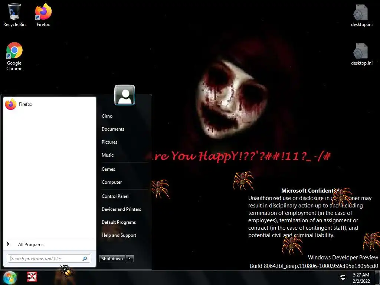Click the magnifier icon in the search box
Screen dimensions: 380x285
85,259
